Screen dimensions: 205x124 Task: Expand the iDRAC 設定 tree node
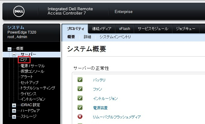(14, 105)
